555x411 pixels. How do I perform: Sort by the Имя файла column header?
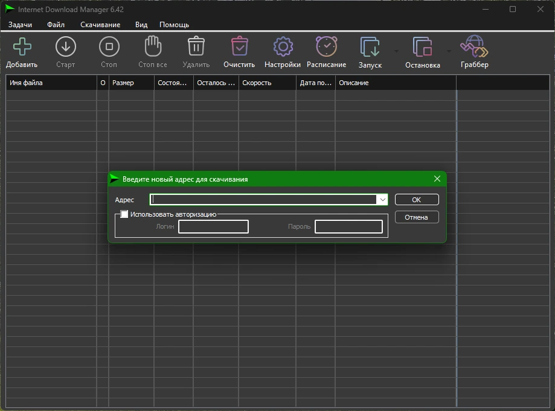point(51,83)
